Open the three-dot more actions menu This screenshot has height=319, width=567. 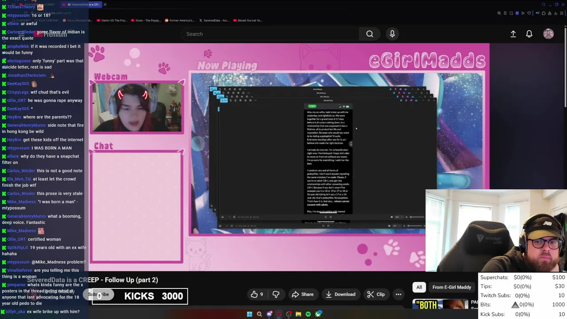(398, 294)
